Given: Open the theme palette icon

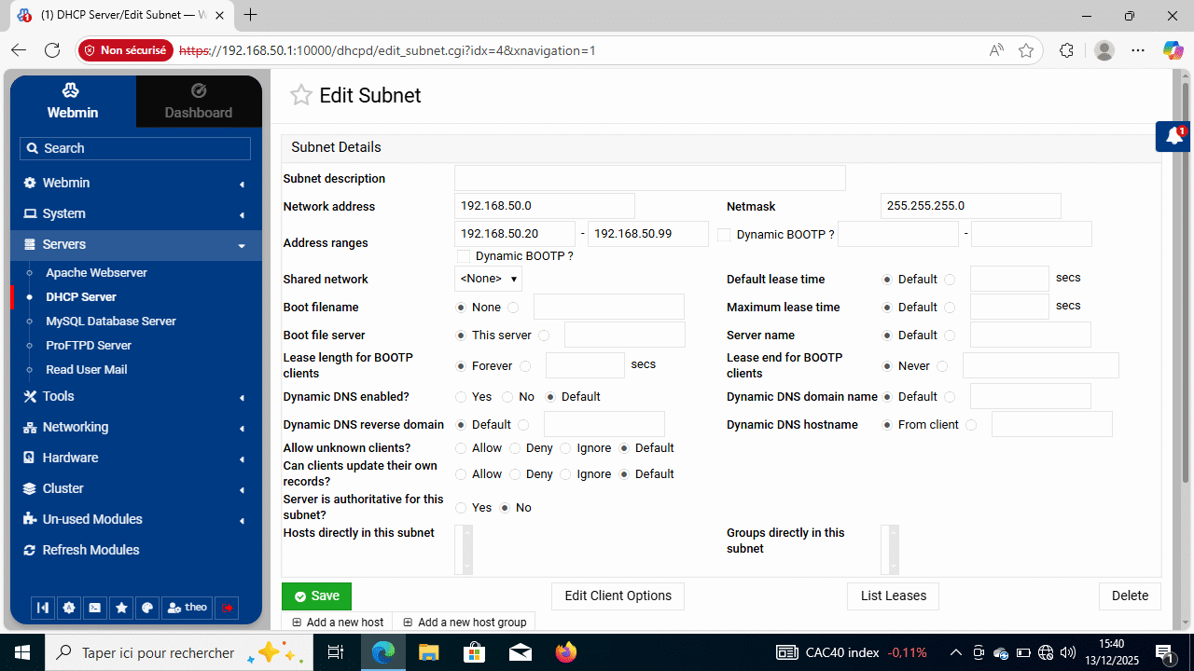Looking at the screenshot, I should point(147,608).
